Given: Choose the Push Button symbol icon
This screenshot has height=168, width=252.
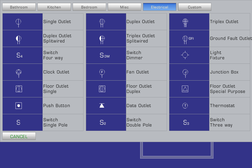Looking at the screenshot, I should pyautogui.click(x=18, y=106).
